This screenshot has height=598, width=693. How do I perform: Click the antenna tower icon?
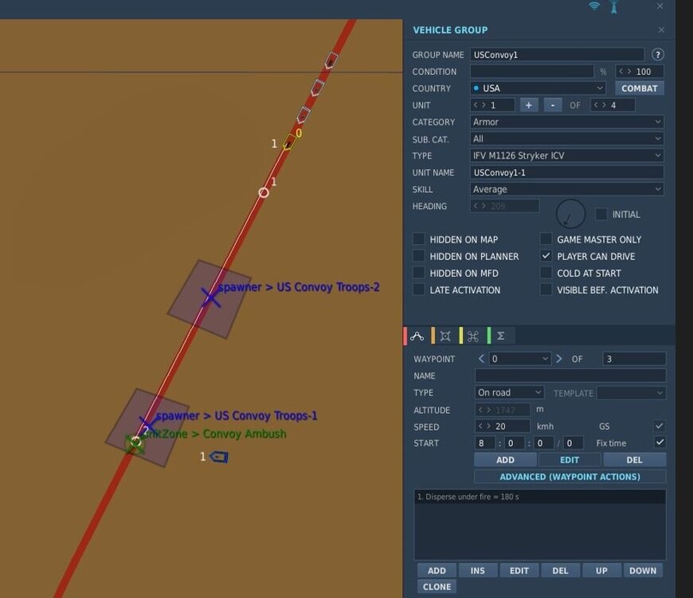pos(614,7)
